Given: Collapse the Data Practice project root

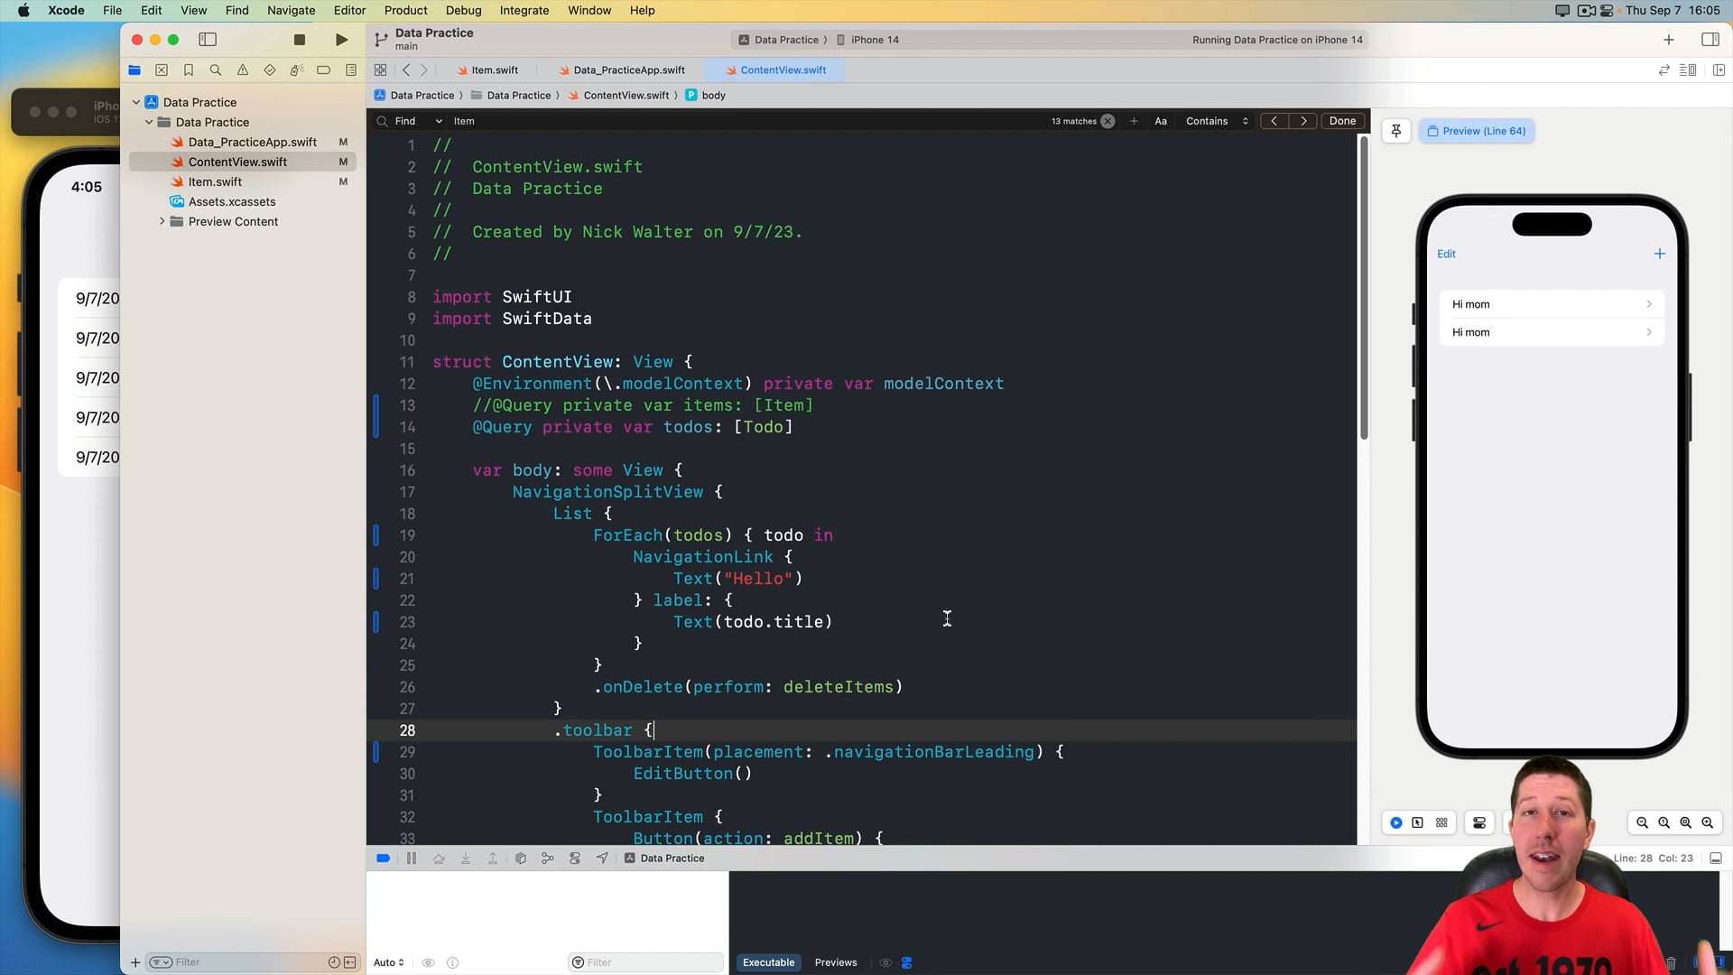Looking at the screenshot, I should [136, 103].
